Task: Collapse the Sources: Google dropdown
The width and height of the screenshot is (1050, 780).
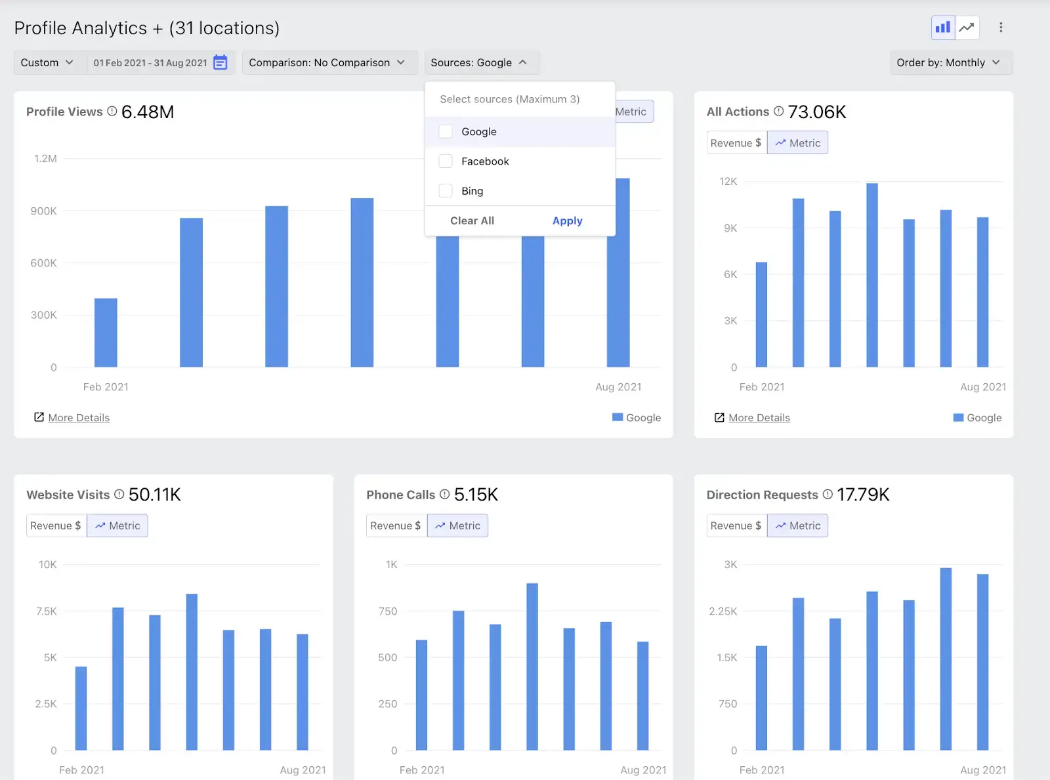Action: tap(482, 62)
